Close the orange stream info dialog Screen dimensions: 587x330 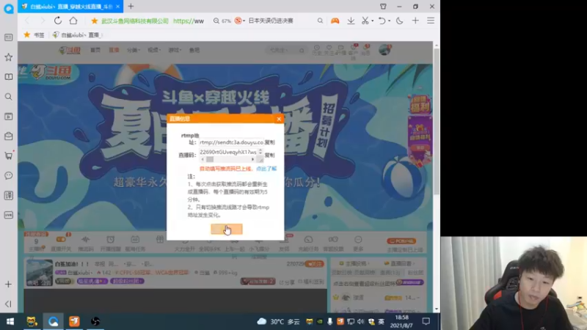click(279, 119)
